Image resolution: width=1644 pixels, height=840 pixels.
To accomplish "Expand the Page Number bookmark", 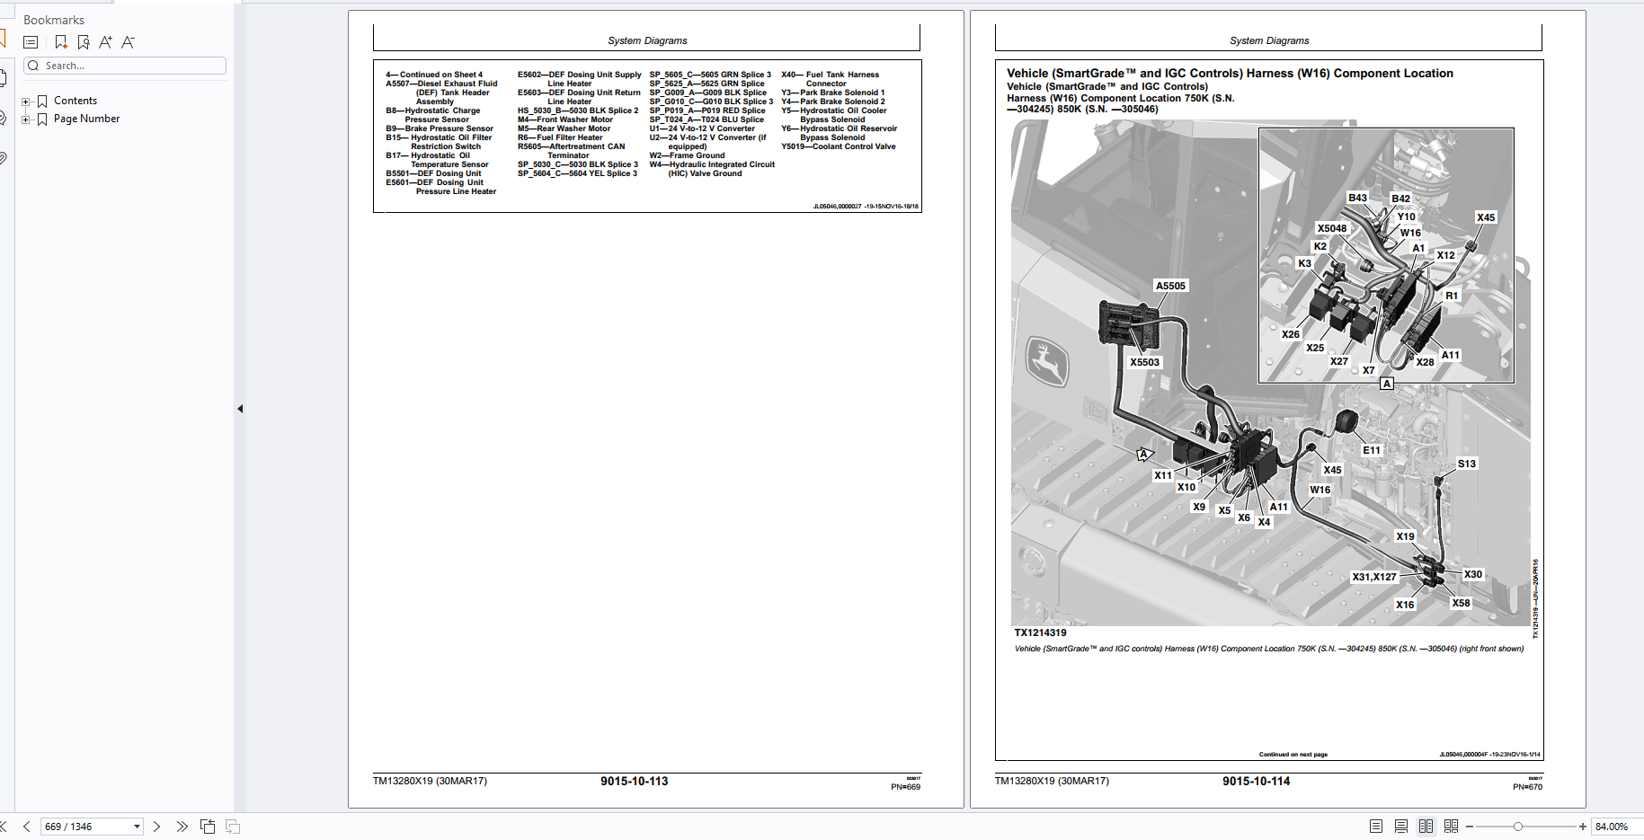I will tap(25, 119).
